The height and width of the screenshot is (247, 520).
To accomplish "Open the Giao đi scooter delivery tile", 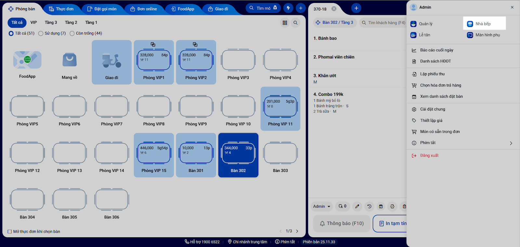I will (x=112, y=62).
